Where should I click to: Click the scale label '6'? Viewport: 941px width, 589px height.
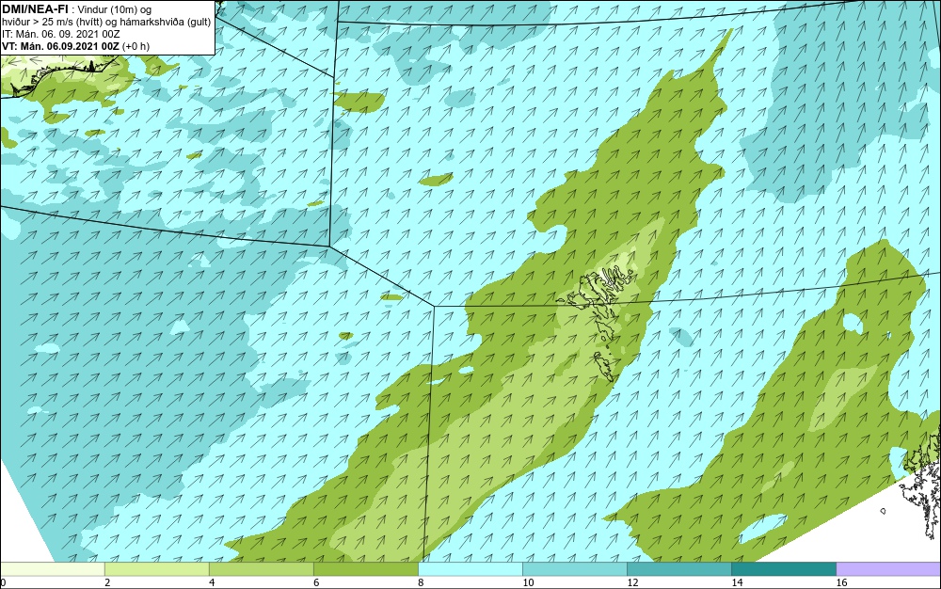click(x=316, y=582)
